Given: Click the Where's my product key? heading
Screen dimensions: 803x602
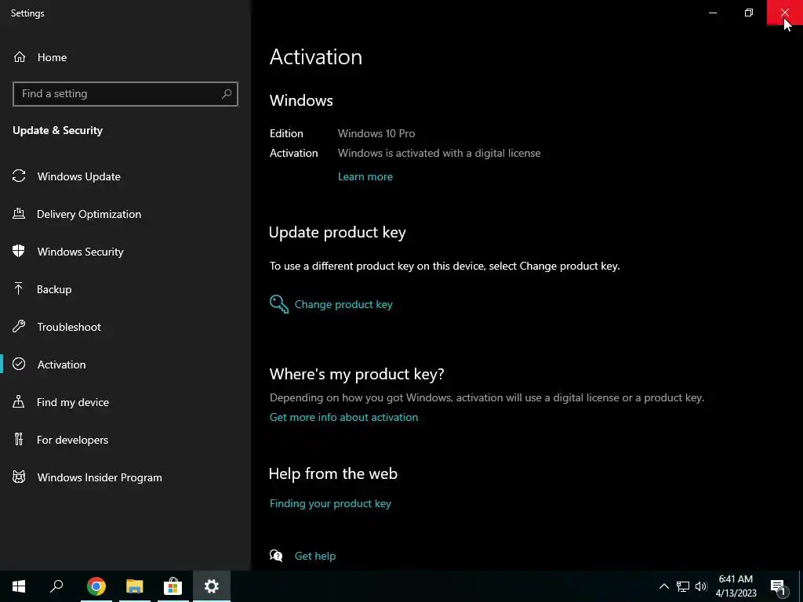Looking at the screenshot, I should coord(357,374).
